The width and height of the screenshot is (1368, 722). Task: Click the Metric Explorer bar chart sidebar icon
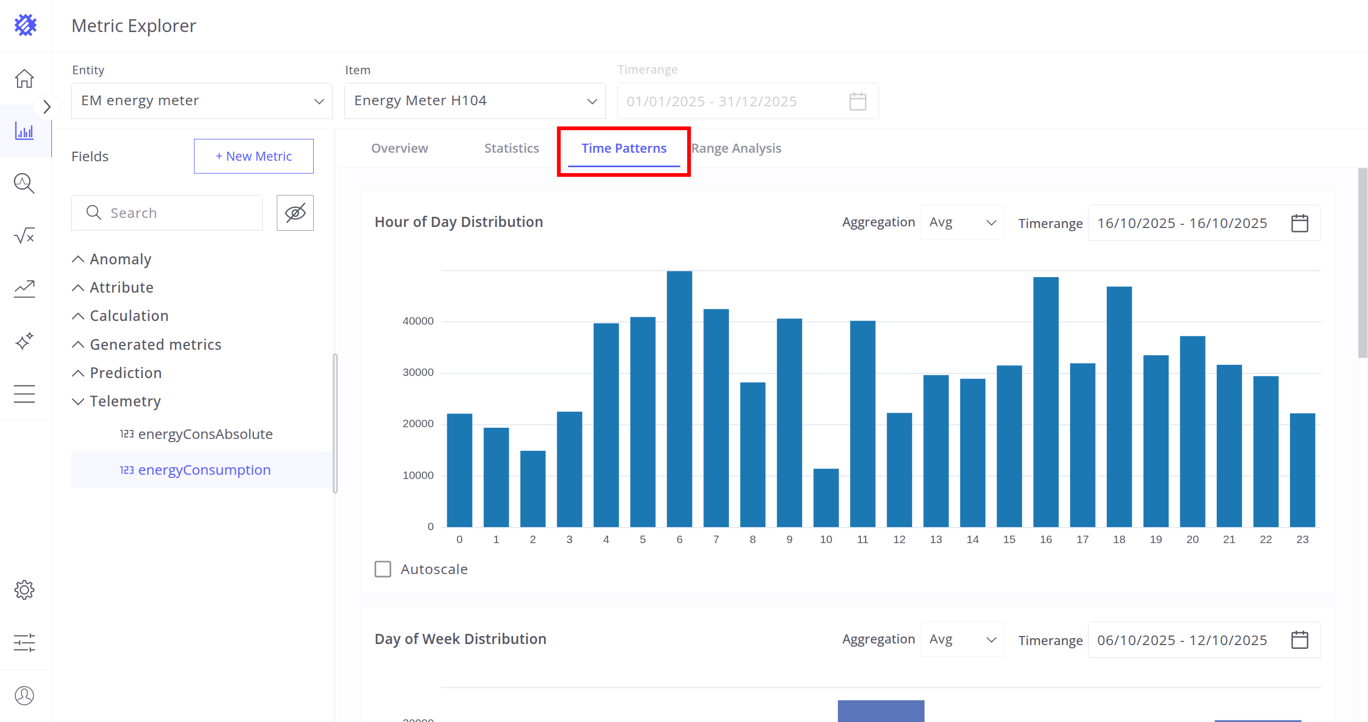pos(24,131)
